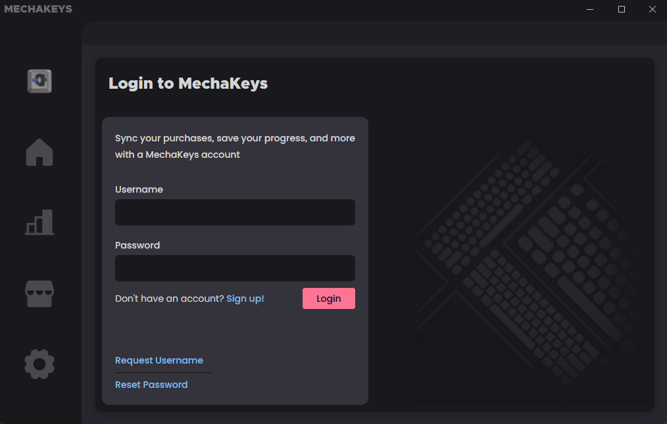Select the Home icon in the sidebar
Image resolution: width=667 pixels, height=424 pixels.
pyautogui.click(x=39, y=152)
